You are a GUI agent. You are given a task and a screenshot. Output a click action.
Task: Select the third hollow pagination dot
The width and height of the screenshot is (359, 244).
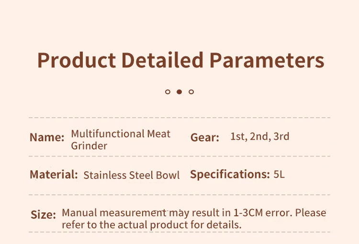(191, 91)
